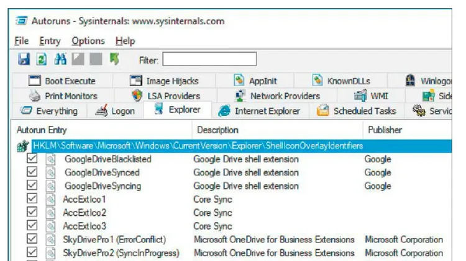Click the binoculars Find icon

[x=60, y=59]
